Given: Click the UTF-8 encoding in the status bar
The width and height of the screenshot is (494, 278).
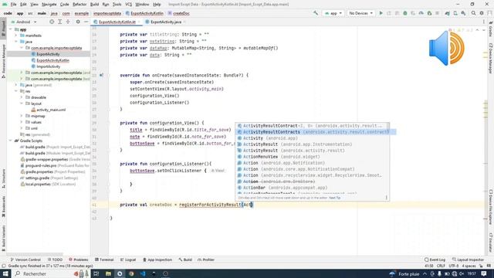Looking at the screenshot, I should click(x=454, y=266).
